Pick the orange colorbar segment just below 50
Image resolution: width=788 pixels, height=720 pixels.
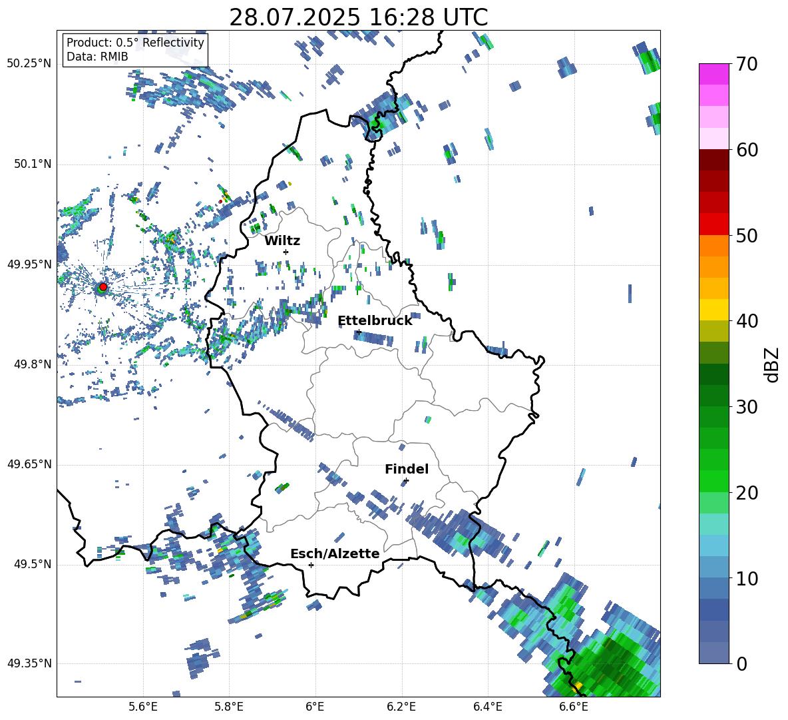[x=713, y=246]
